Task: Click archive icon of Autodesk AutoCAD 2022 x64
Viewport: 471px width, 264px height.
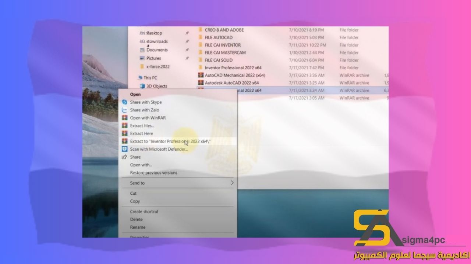Action: point(201,83)
